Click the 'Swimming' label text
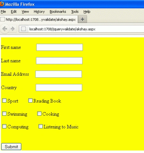The image size is (144, 153). pyautogui.click(x=17, y=114)
